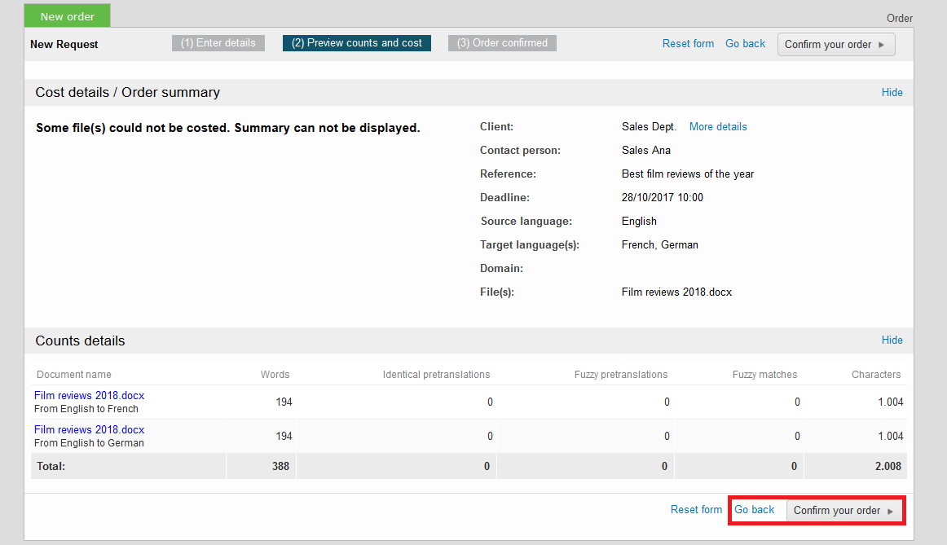The height and width of the screenshot is (545, 947).
Task: Select step (2) Preview counts and cost
Action: [x=357, y=43]
